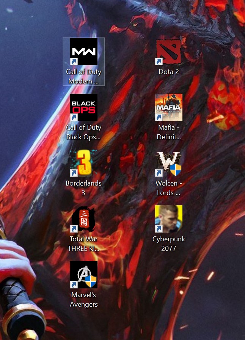Click the Borderlands 3 yellow number icon
Screen dimensions: 245x340
[84, 163]
